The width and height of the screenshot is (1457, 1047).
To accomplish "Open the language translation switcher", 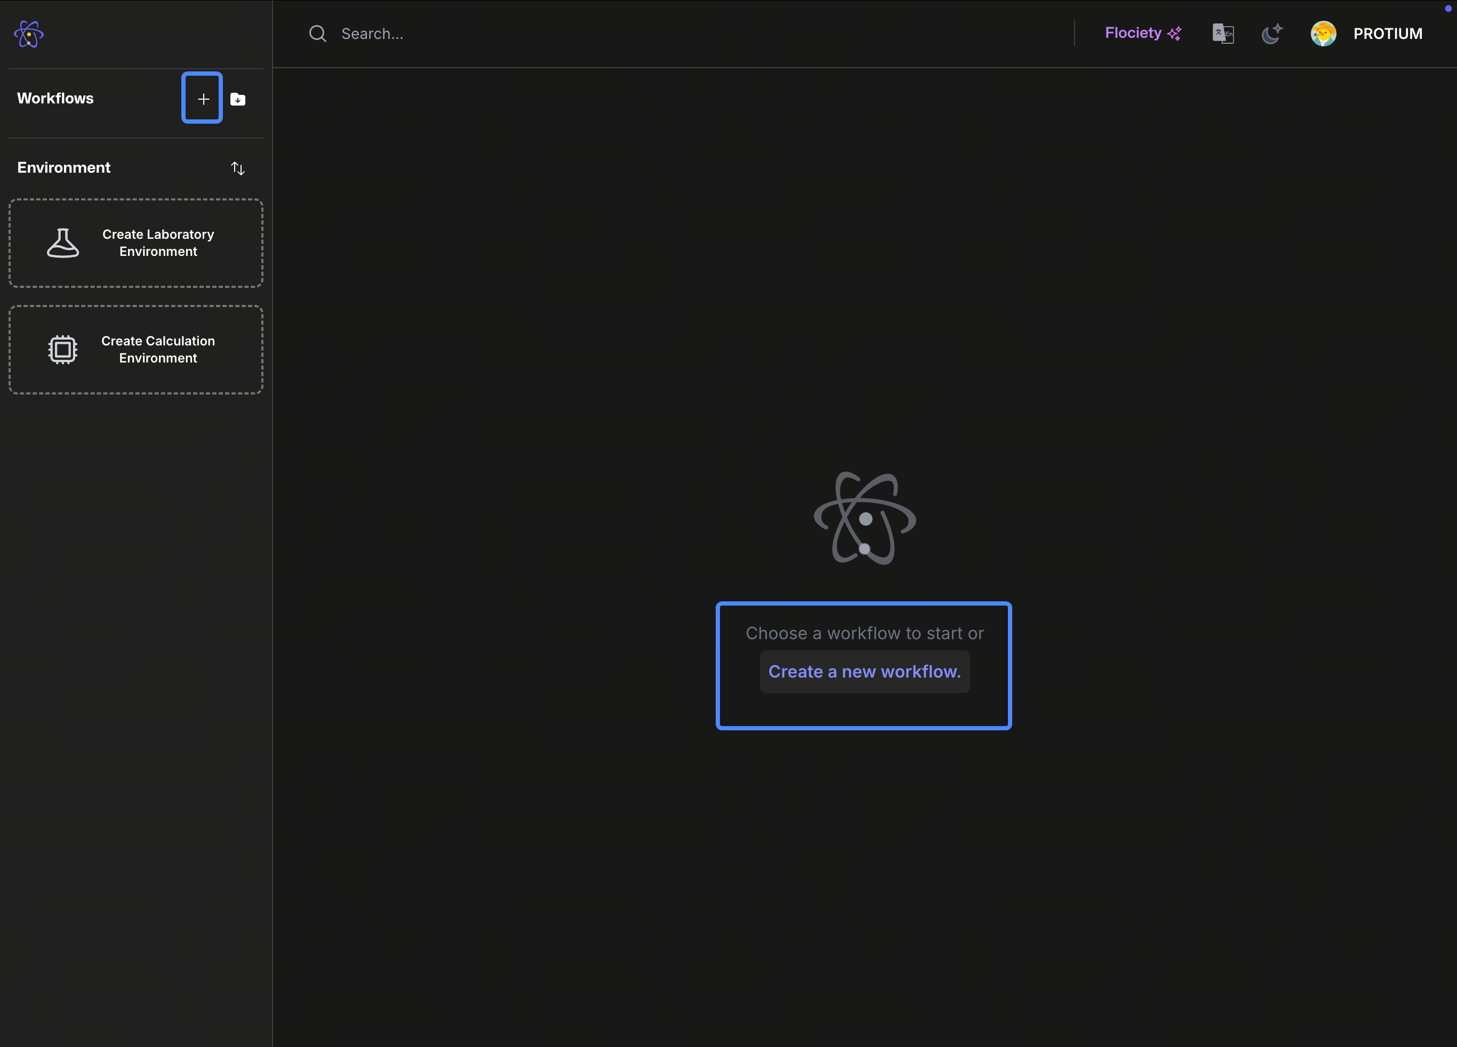I will 1222,34.
